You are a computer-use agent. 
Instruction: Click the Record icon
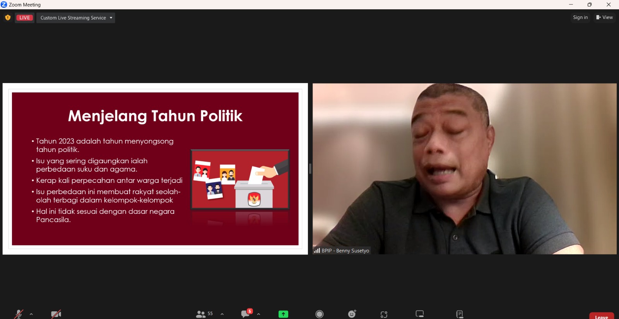[320, 314]
